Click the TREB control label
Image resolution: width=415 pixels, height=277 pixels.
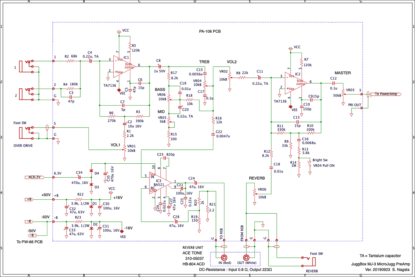(204, 62)
